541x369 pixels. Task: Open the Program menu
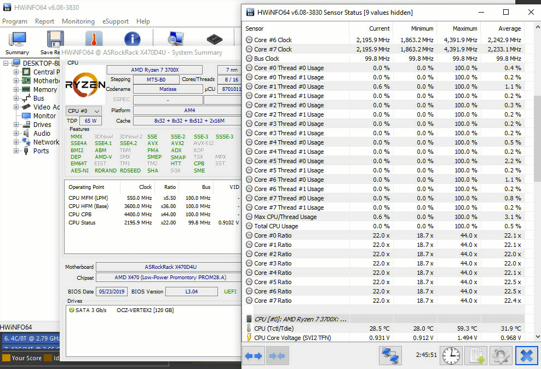coord(14,21)
